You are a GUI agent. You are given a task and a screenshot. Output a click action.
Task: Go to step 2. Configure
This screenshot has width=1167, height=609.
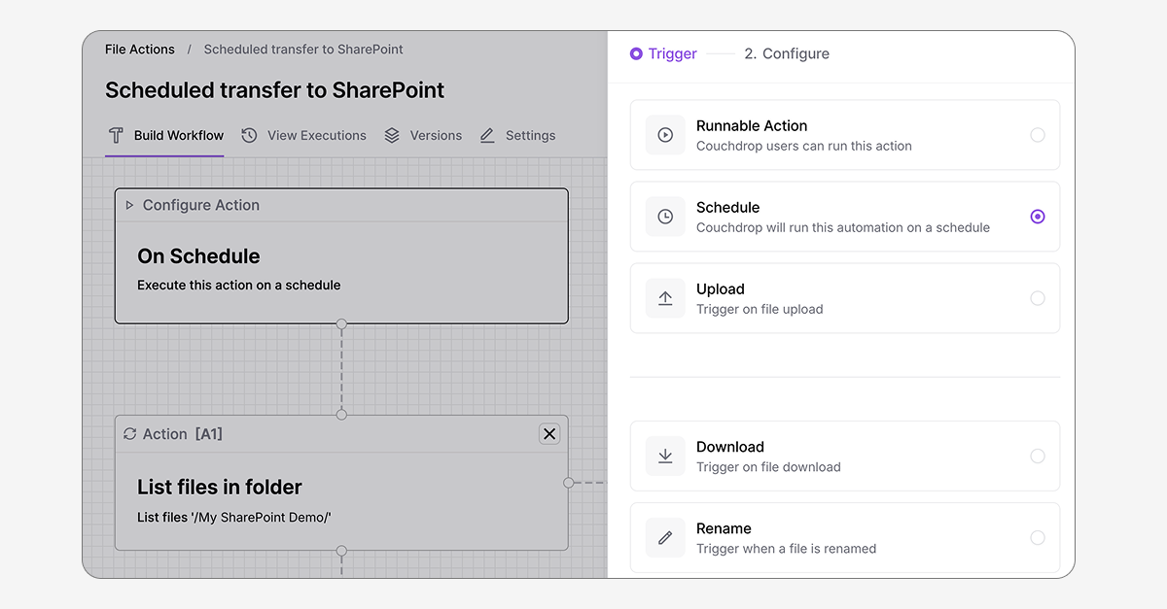coord(787,53)
